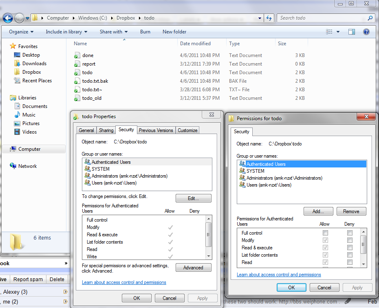Image resolution: width=379 pixels, height=308 pixels.
Task: Click the Refresh icon next to address bar
Action: (269, 18)
